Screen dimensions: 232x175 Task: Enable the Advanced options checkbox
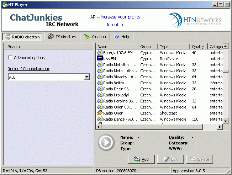10,58
